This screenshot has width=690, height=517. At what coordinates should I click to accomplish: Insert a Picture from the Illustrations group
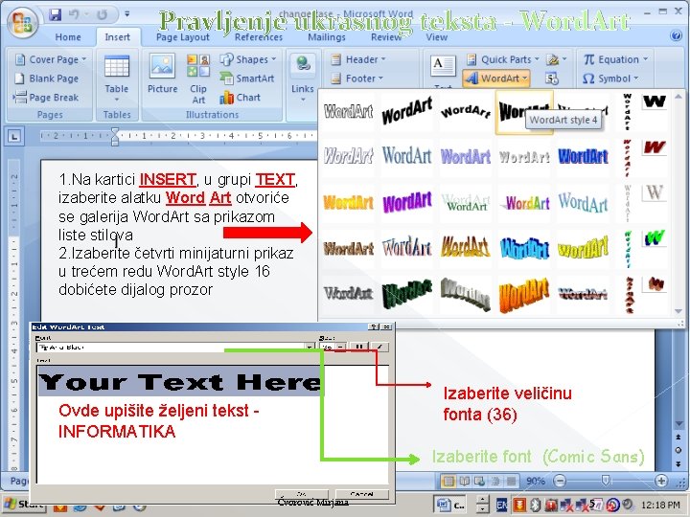click(x=162, y=73)
